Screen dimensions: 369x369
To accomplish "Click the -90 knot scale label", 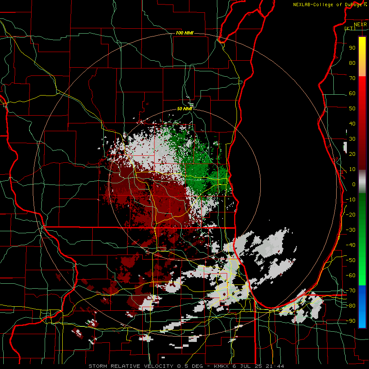I will pyautogui.click(x=351, y=321).
